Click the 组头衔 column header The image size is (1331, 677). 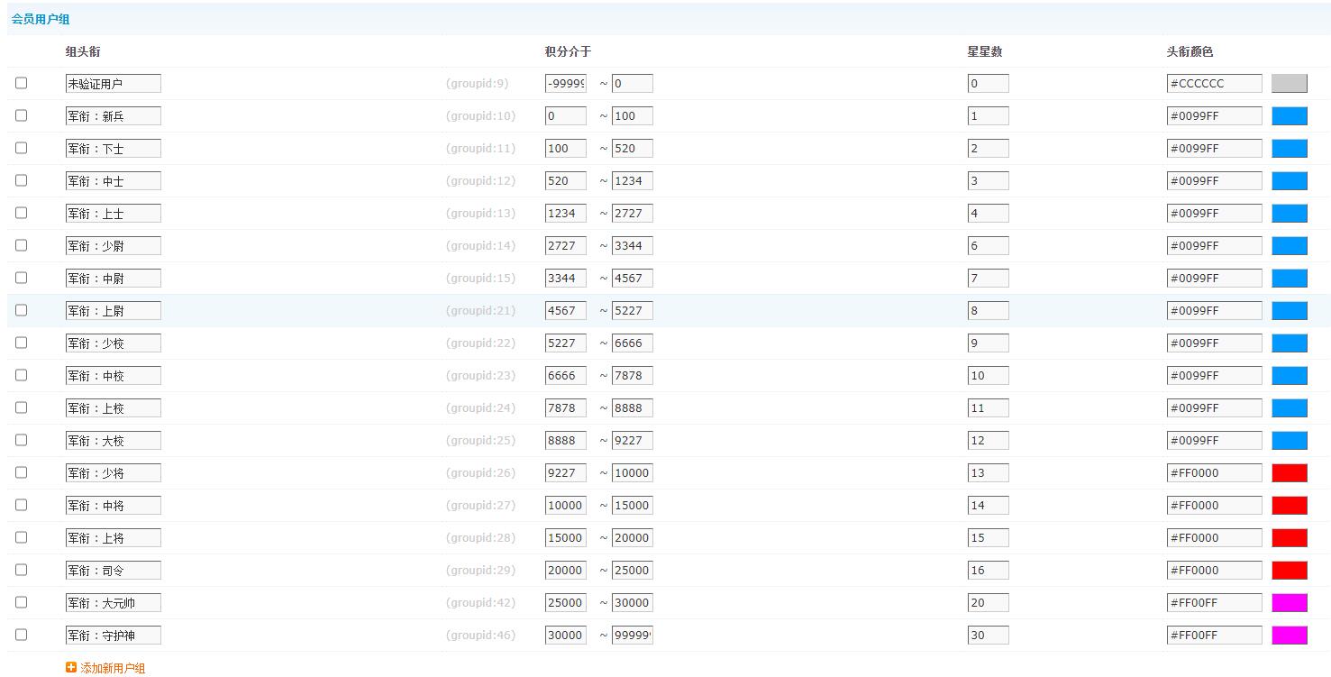pyautogui.click(x=83, y=51)
